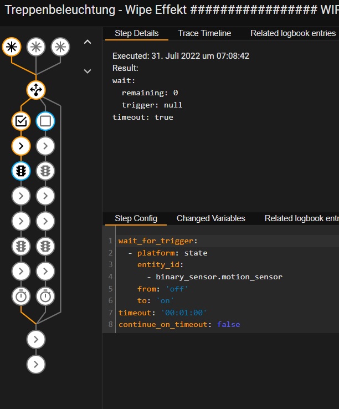The width and height of the screenshot is (339, 409).
Task: Select the unchecked condition node in right branch
Action: (x=45, y=121)
